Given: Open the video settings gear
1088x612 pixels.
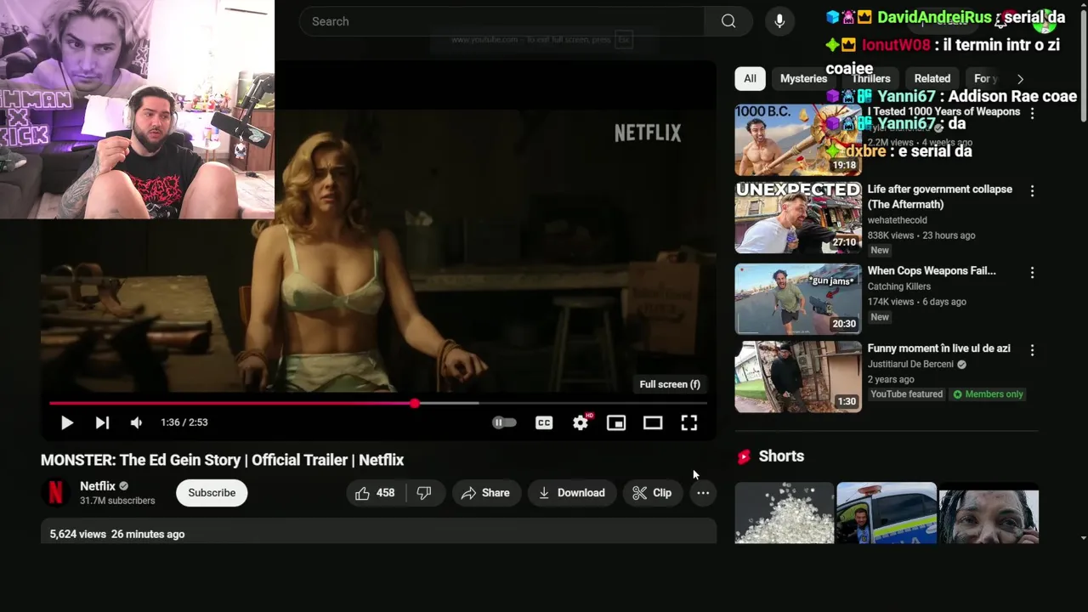Looking at the screenshot, I should [581, 422].
